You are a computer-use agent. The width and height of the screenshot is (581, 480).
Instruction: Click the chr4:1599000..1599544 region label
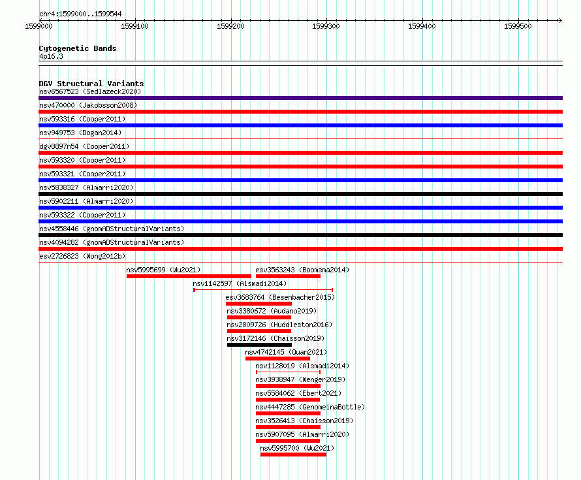tap(80, 14)
